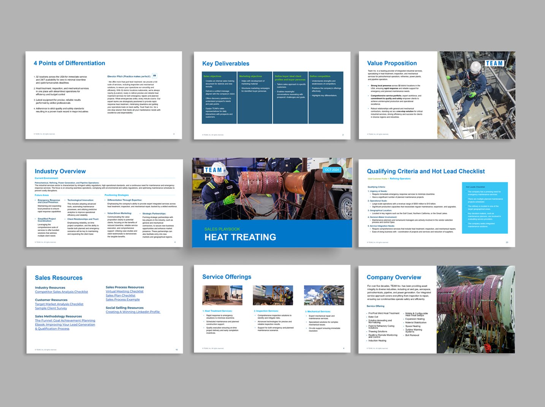Click the TEAM logo on Heat Treating cover
Image resolution: width=545 pixels, height=407 pixels.
[214, 170]
